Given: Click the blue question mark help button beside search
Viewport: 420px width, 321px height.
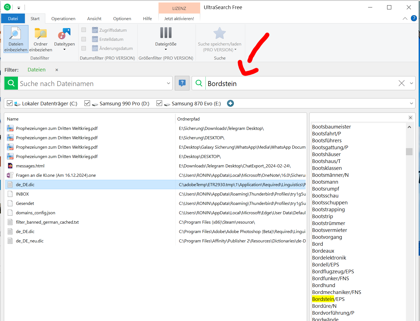Looking at the screenshot, I should click(182, 83).
